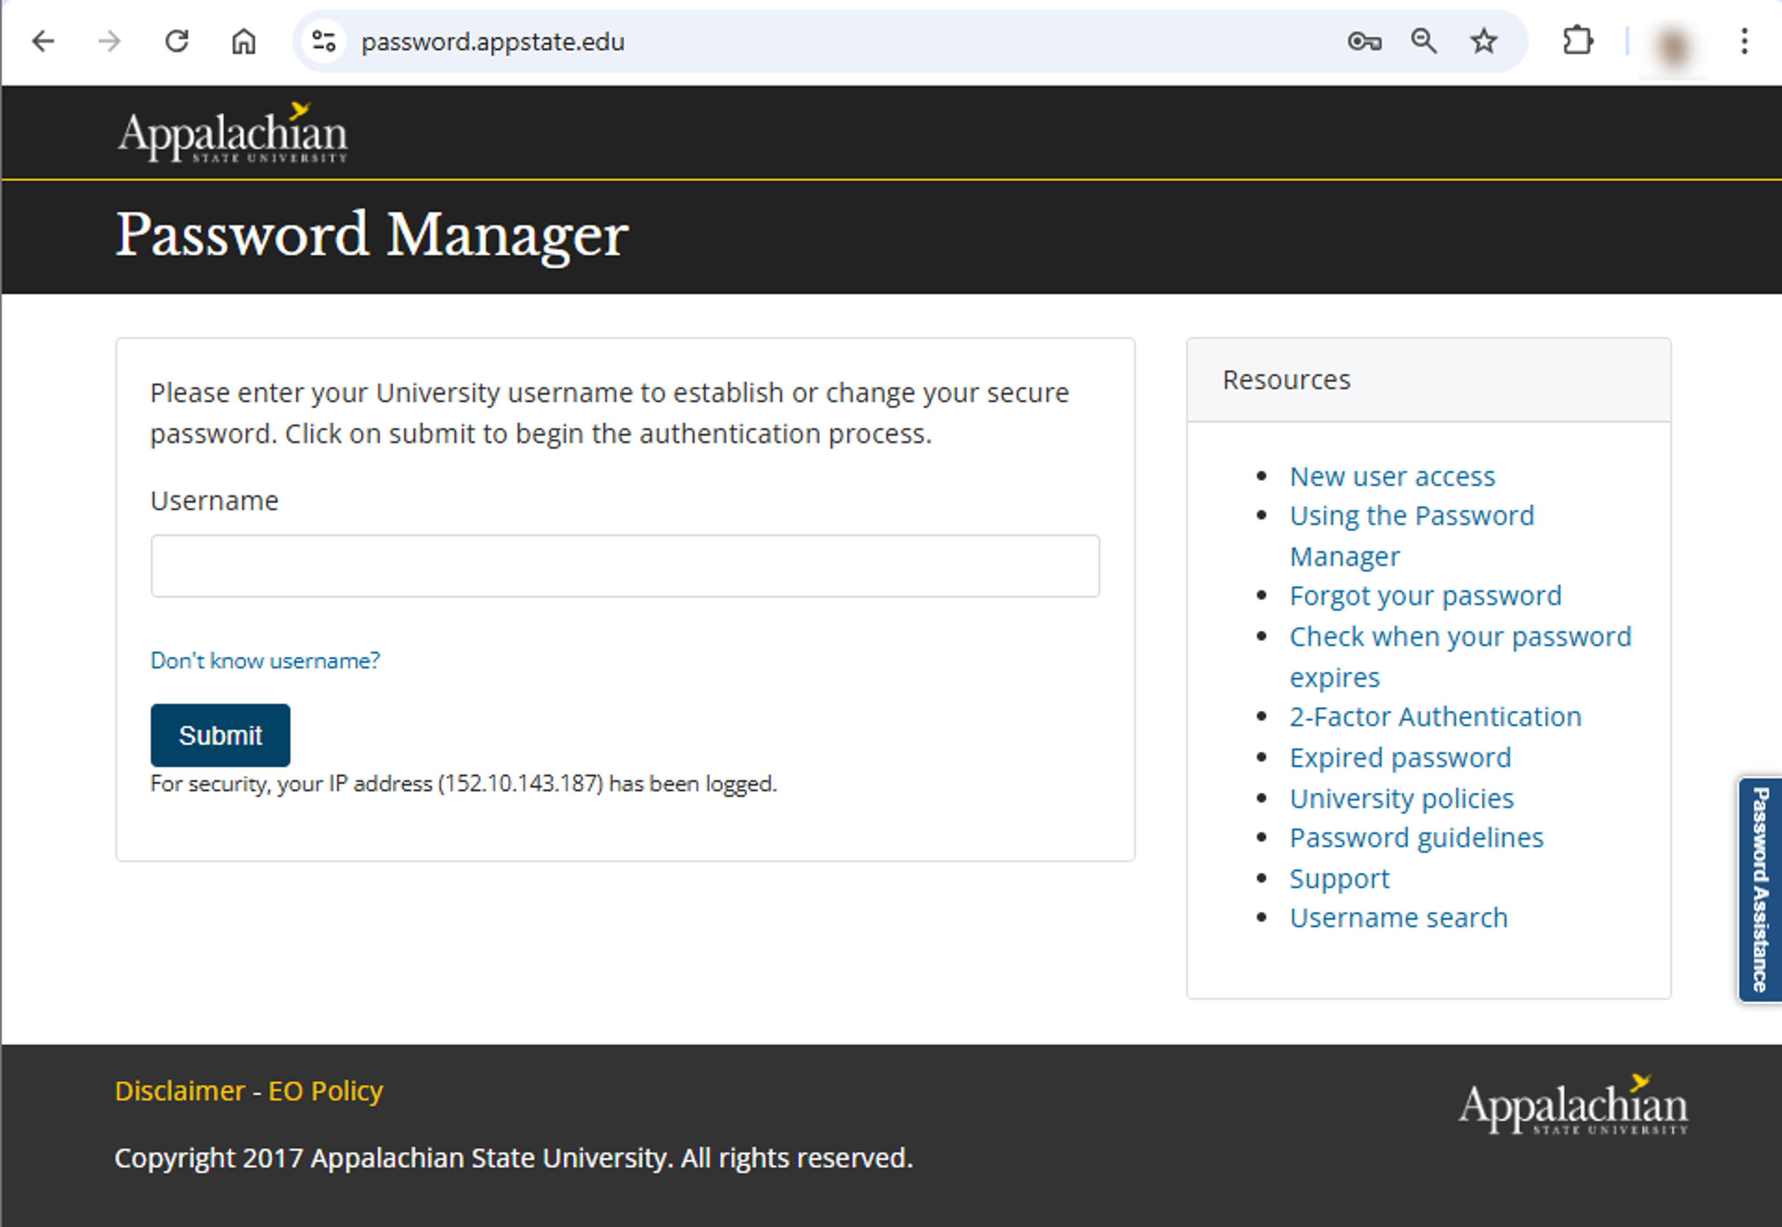
Task: Open the Chrome three-dot menu
Action: tap(1744, 41)
